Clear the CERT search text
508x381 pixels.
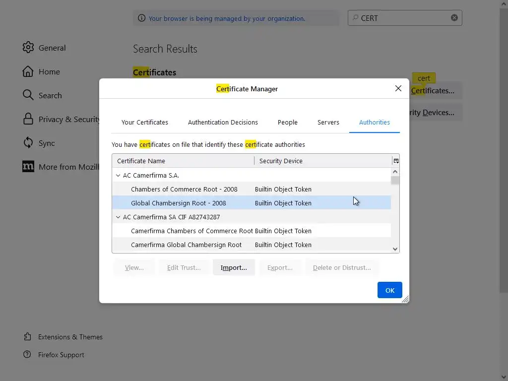[x=454, y=18]
